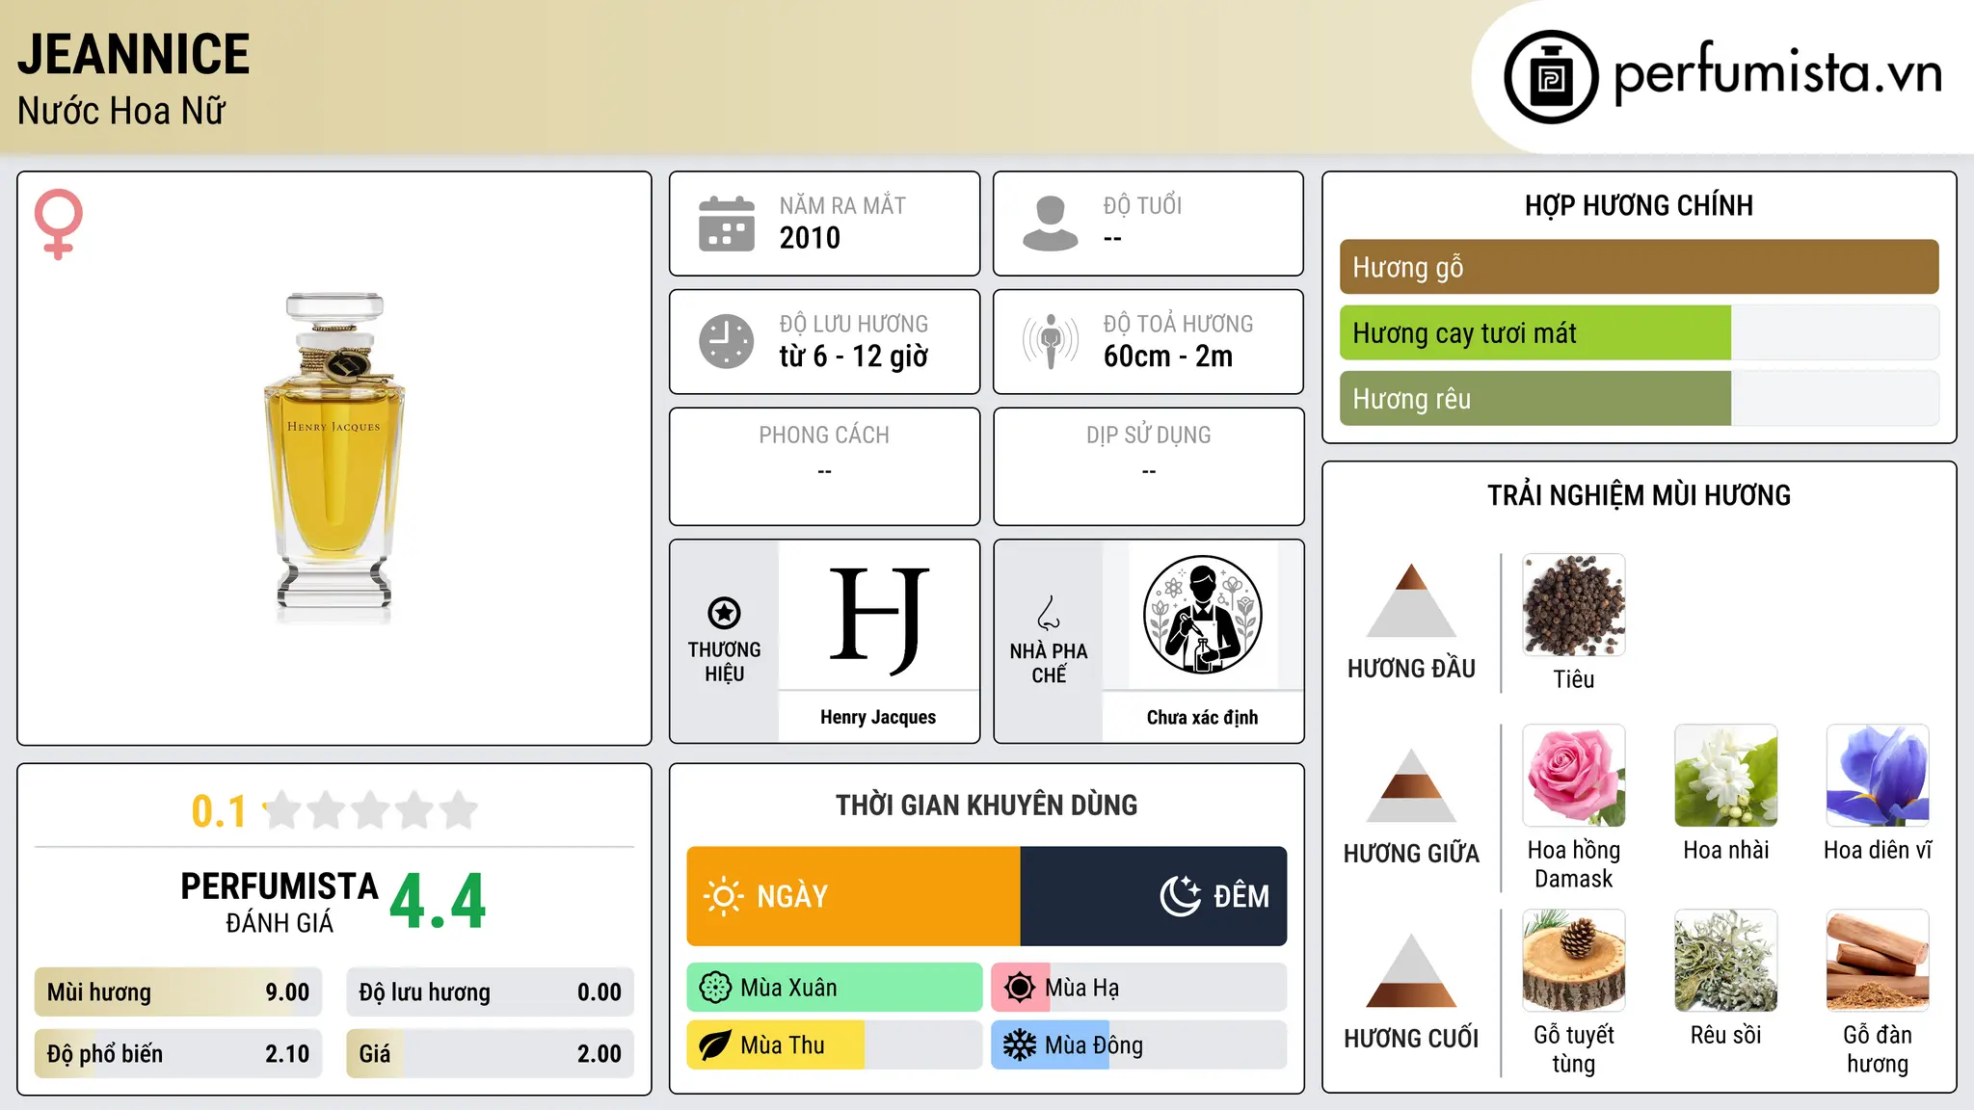
Task: Click the Henry Jacques brand name
Action: coord(878,717)
